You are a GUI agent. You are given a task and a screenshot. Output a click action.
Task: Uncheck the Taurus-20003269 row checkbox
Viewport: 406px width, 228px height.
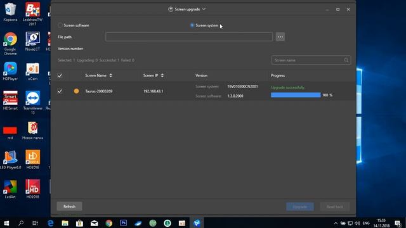click(x=60, y=91)
